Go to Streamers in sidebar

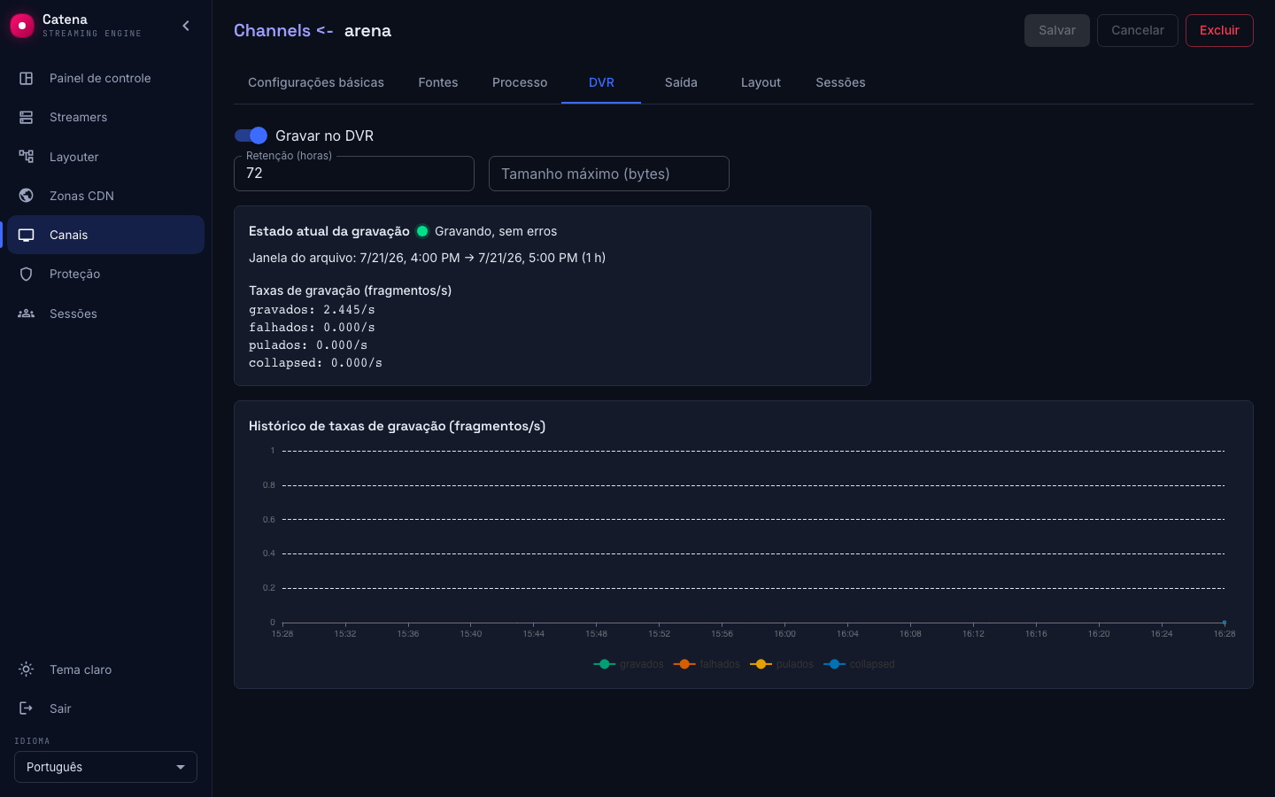coord(105,117)
